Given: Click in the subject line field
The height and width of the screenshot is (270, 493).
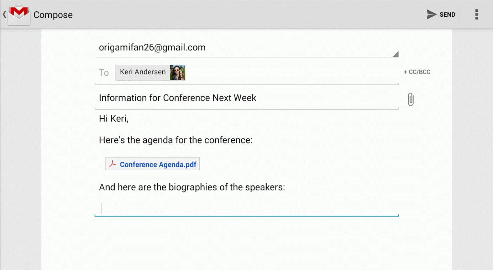Looking at the screenshot, I should [246, 98].
